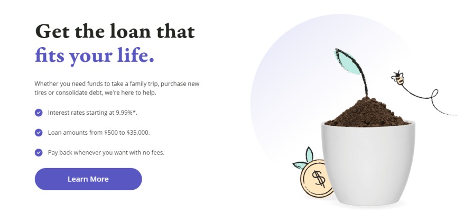Click the purple "fits your life." heading
Screen dimensions: 473x222
pos(95,55)
